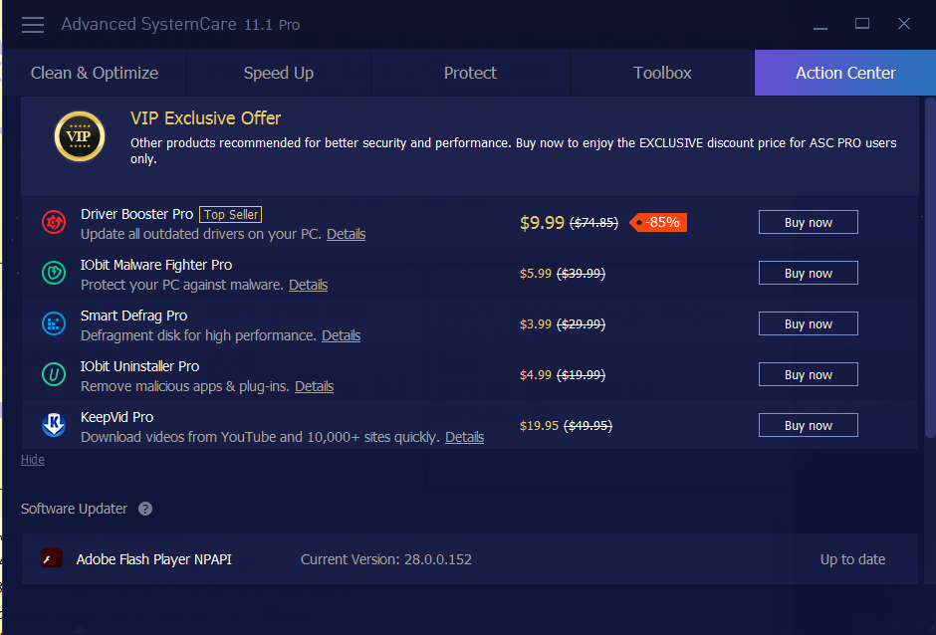Click the VIP gold badge icon
Image resolution: width=936 pixels, height=635 pixels.
point(80,136)
